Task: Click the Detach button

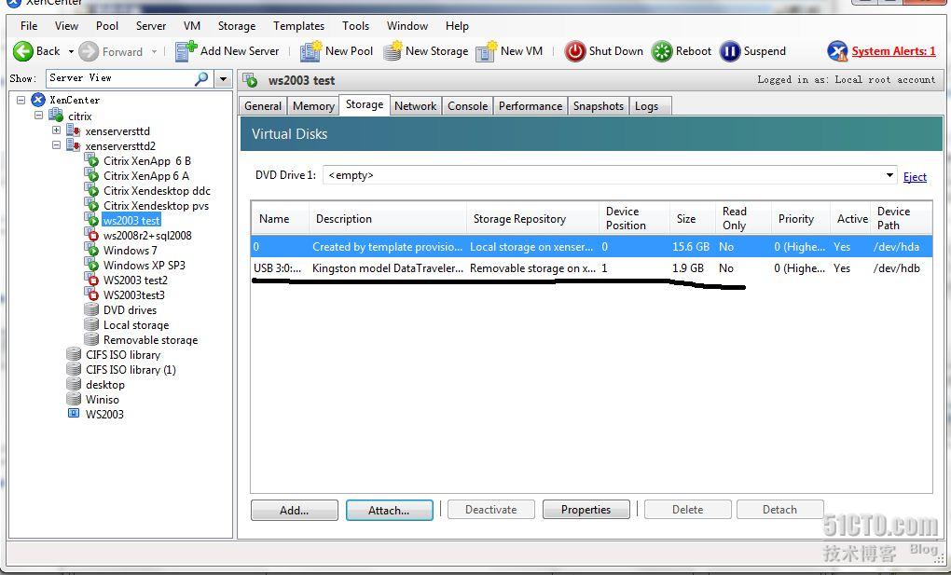Action: pyautogui.click(x=779, y=510)
